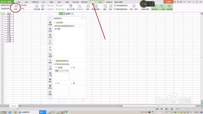This screenshot has width=203, height=114.
Task: Click the horizontal scrollbar track
Action: [159, 106]
